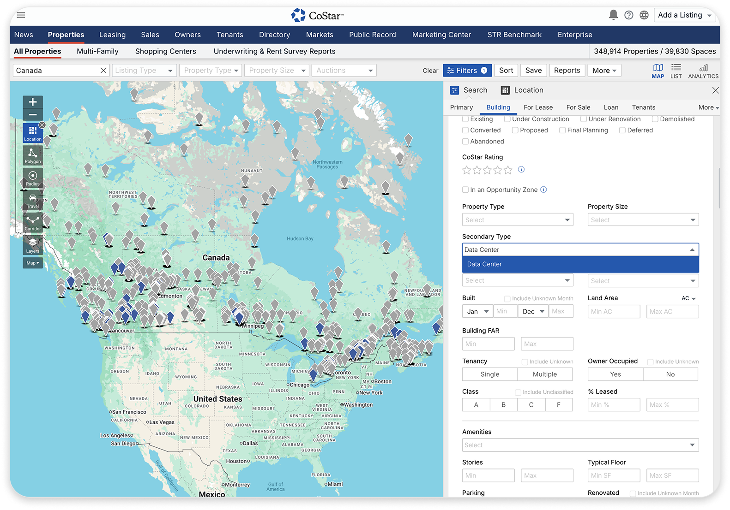Click the CoStar Rating info icon
This screenshot has width=730, height=510.
(x=521, y=169)
